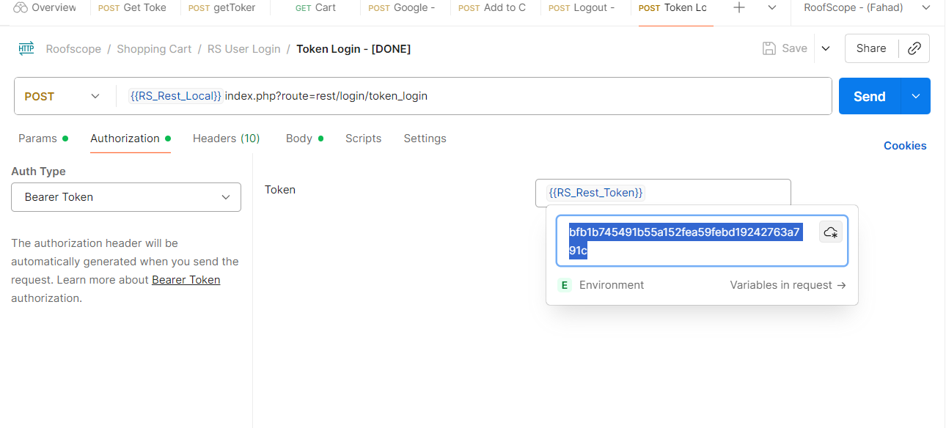Switch to the Body tab
Image resolution: width=946 pixels, height=428 pixels.
299,139
